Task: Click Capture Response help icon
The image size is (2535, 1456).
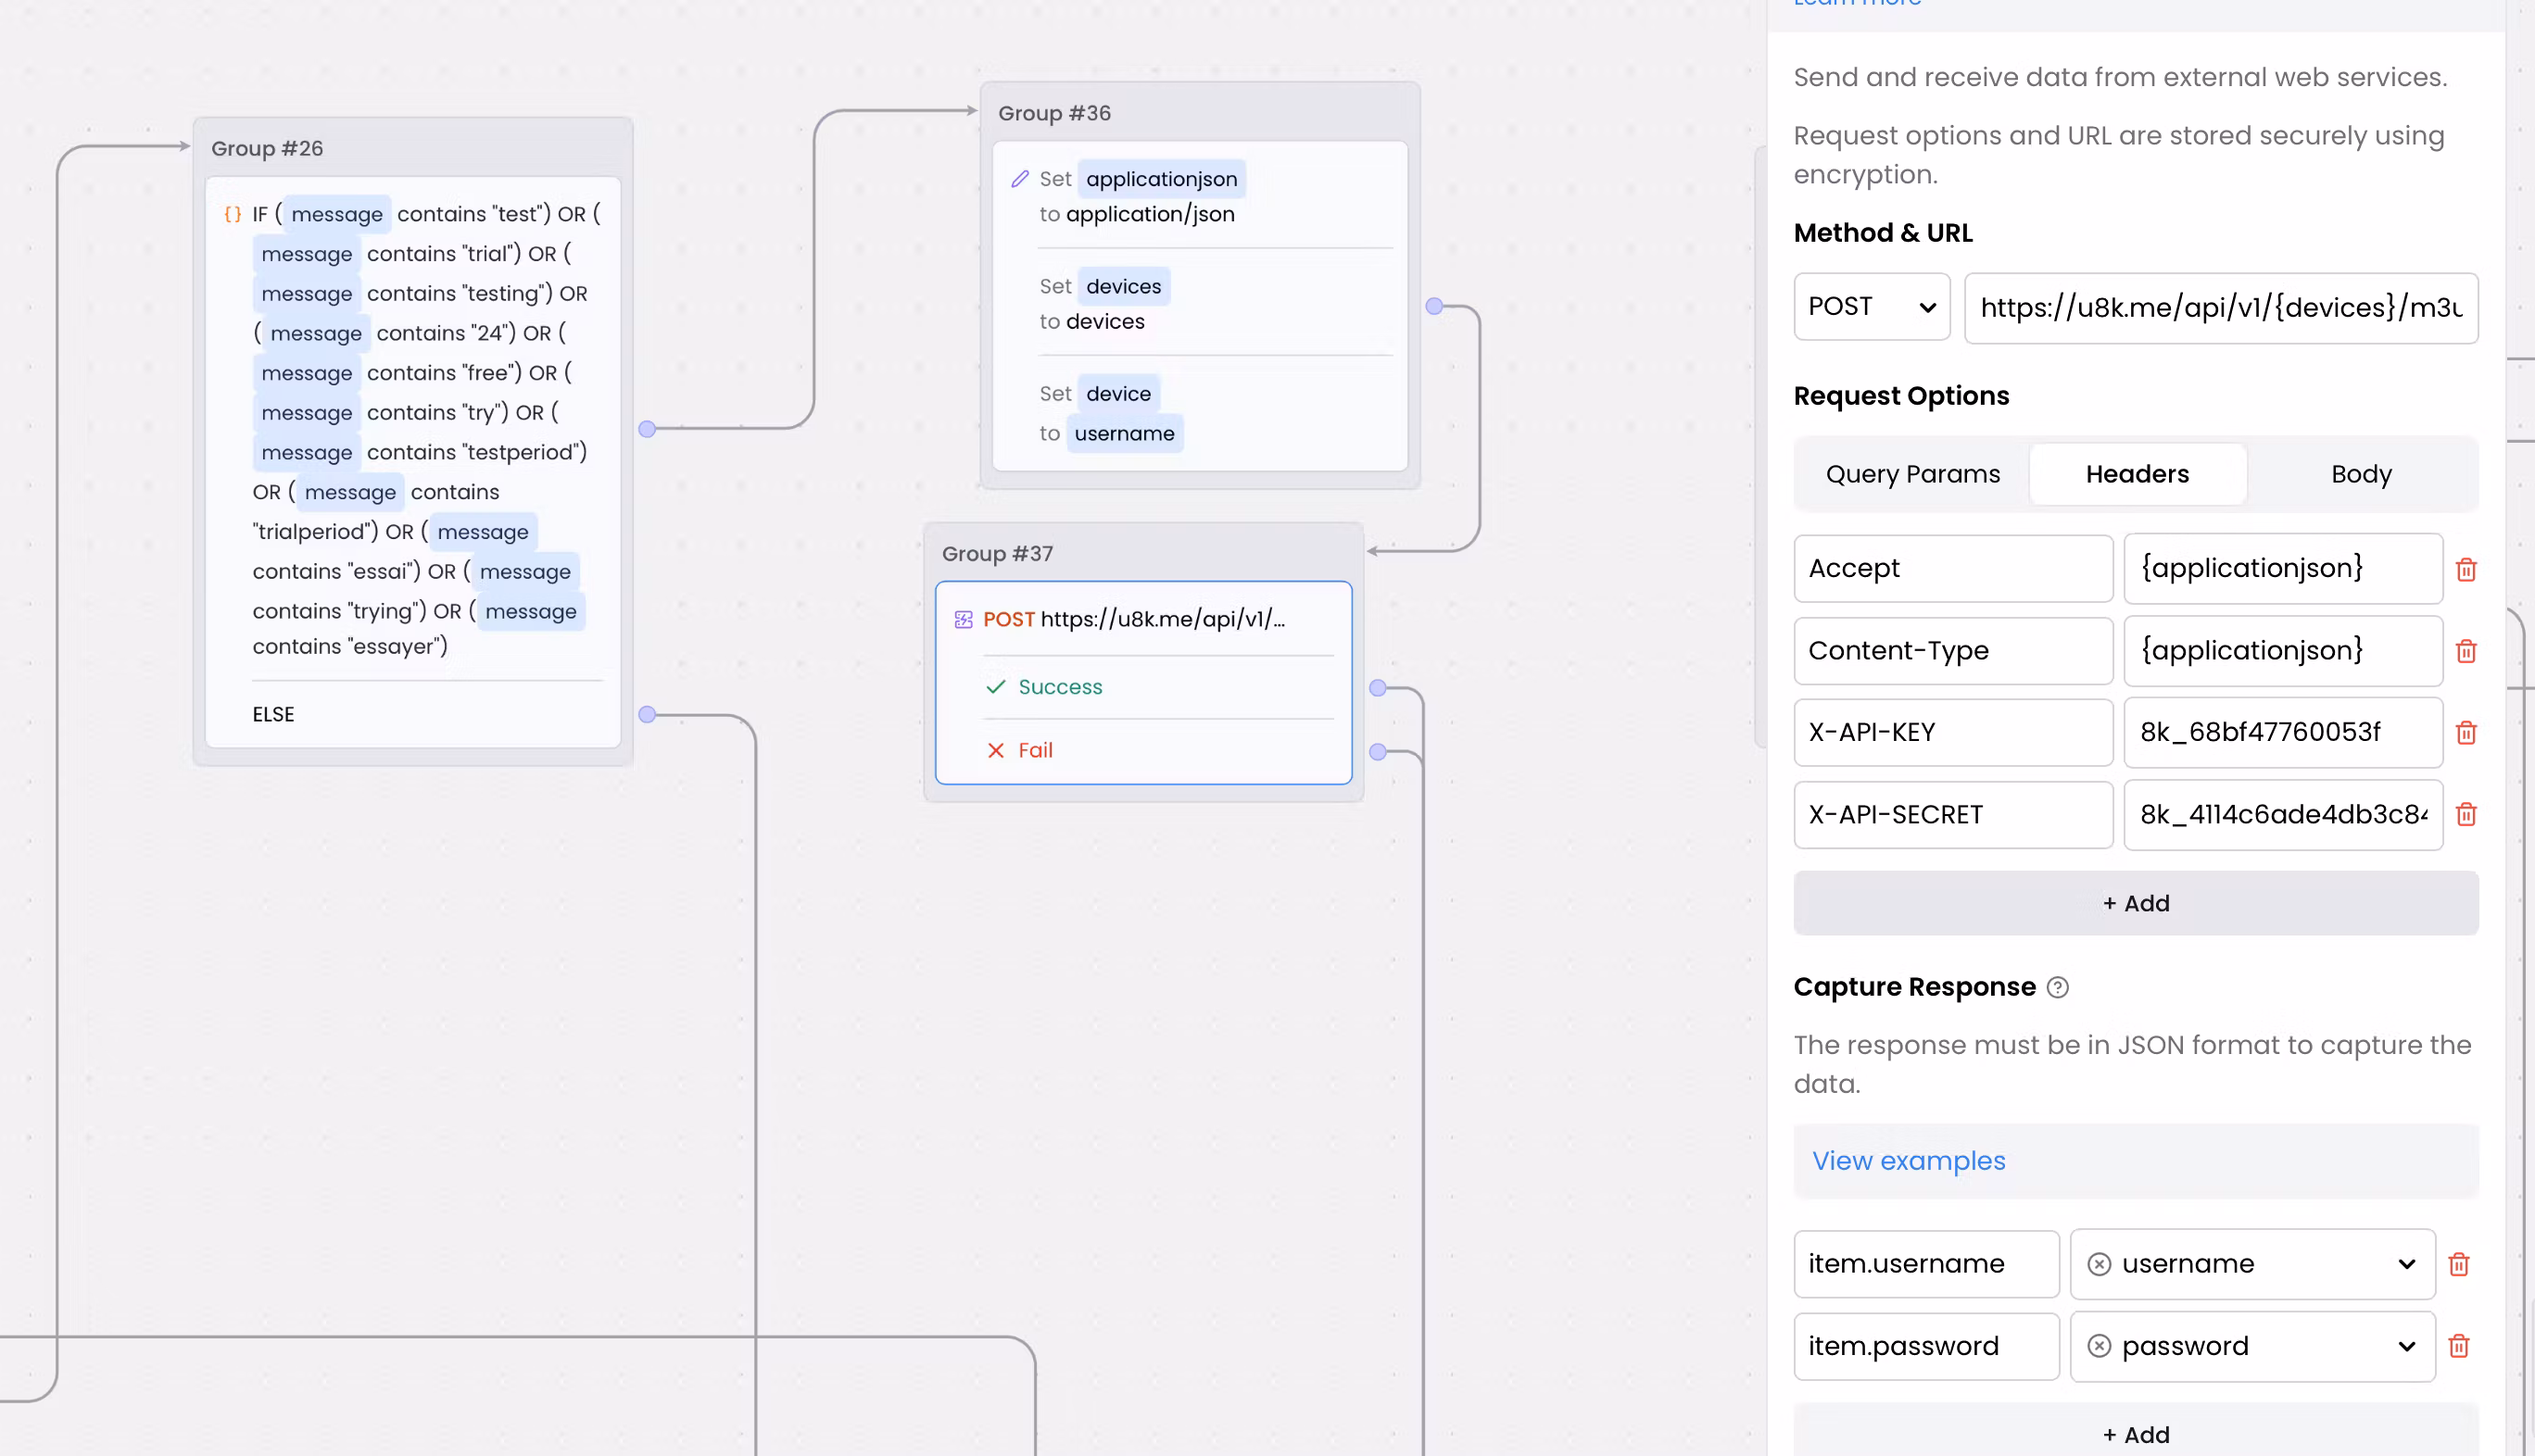Action: (x=2057, y=987)
